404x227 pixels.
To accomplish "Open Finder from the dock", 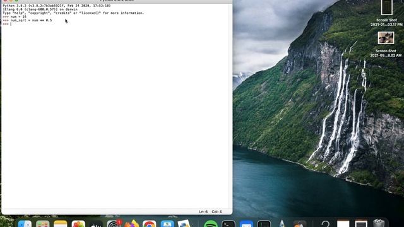I will coord(25,224).
